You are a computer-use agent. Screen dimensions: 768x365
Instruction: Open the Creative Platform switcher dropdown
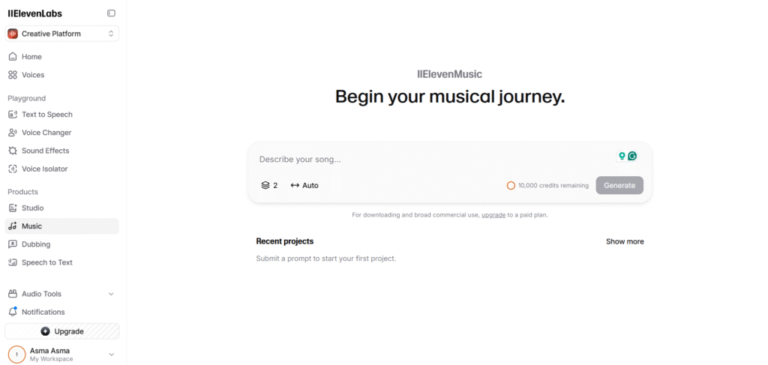pos(61,34)
